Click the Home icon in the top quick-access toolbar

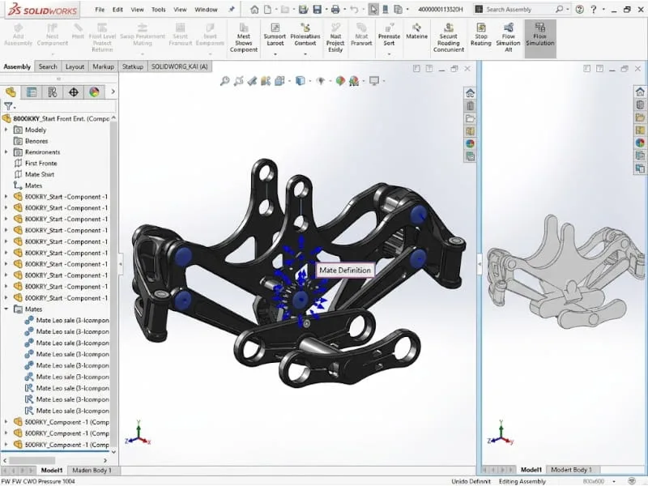coord(254,9)
